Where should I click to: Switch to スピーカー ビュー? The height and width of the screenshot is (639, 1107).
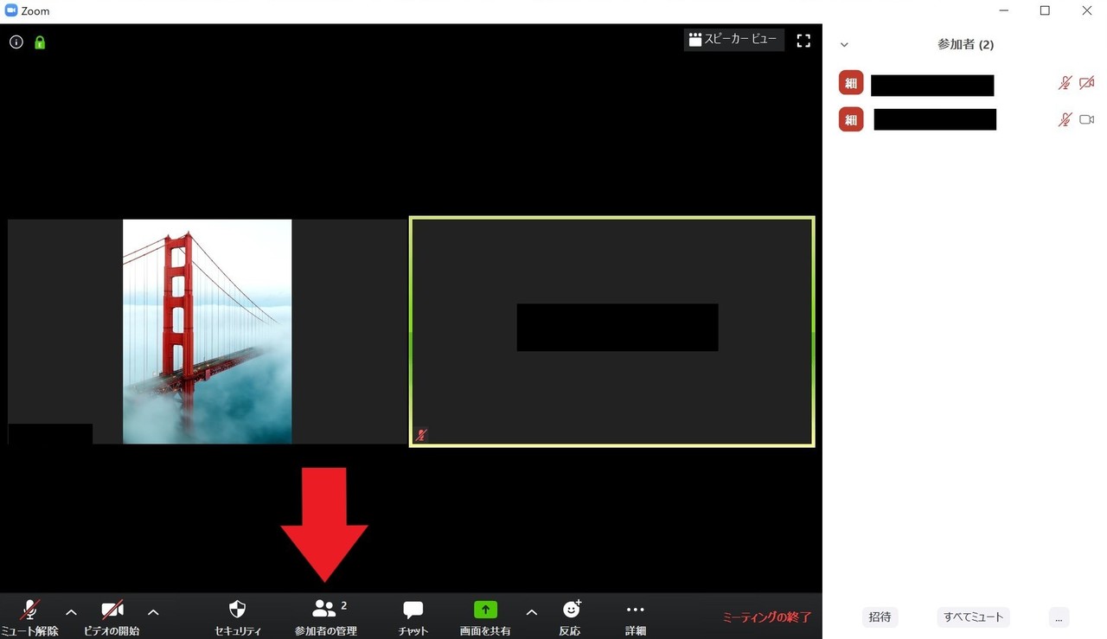(733, 40)
